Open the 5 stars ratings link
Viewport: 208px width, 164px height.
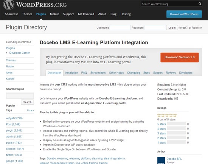point(161,124)
